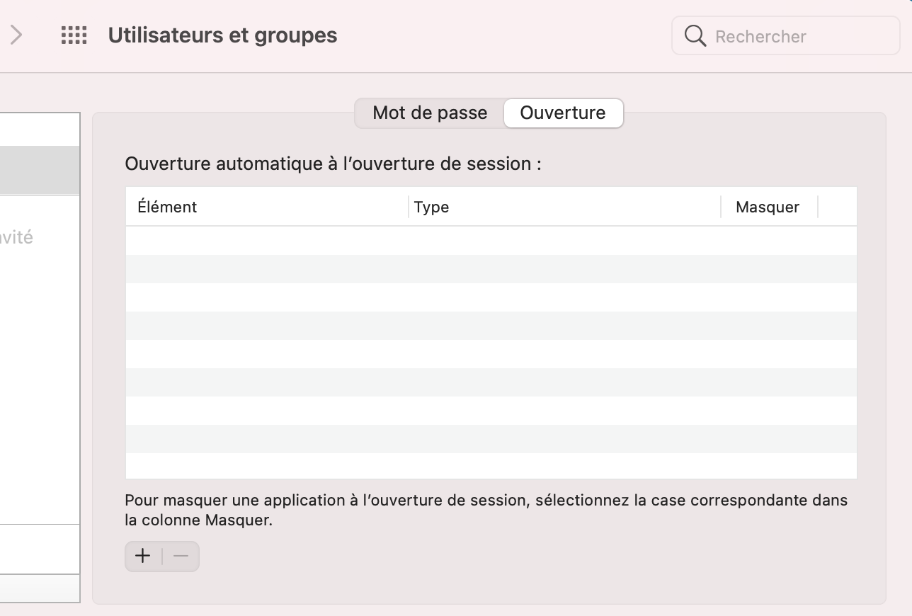Switch to the Mot de passe tab
Image resolution: width=912 pixels, height=616 pixels.
430,113
